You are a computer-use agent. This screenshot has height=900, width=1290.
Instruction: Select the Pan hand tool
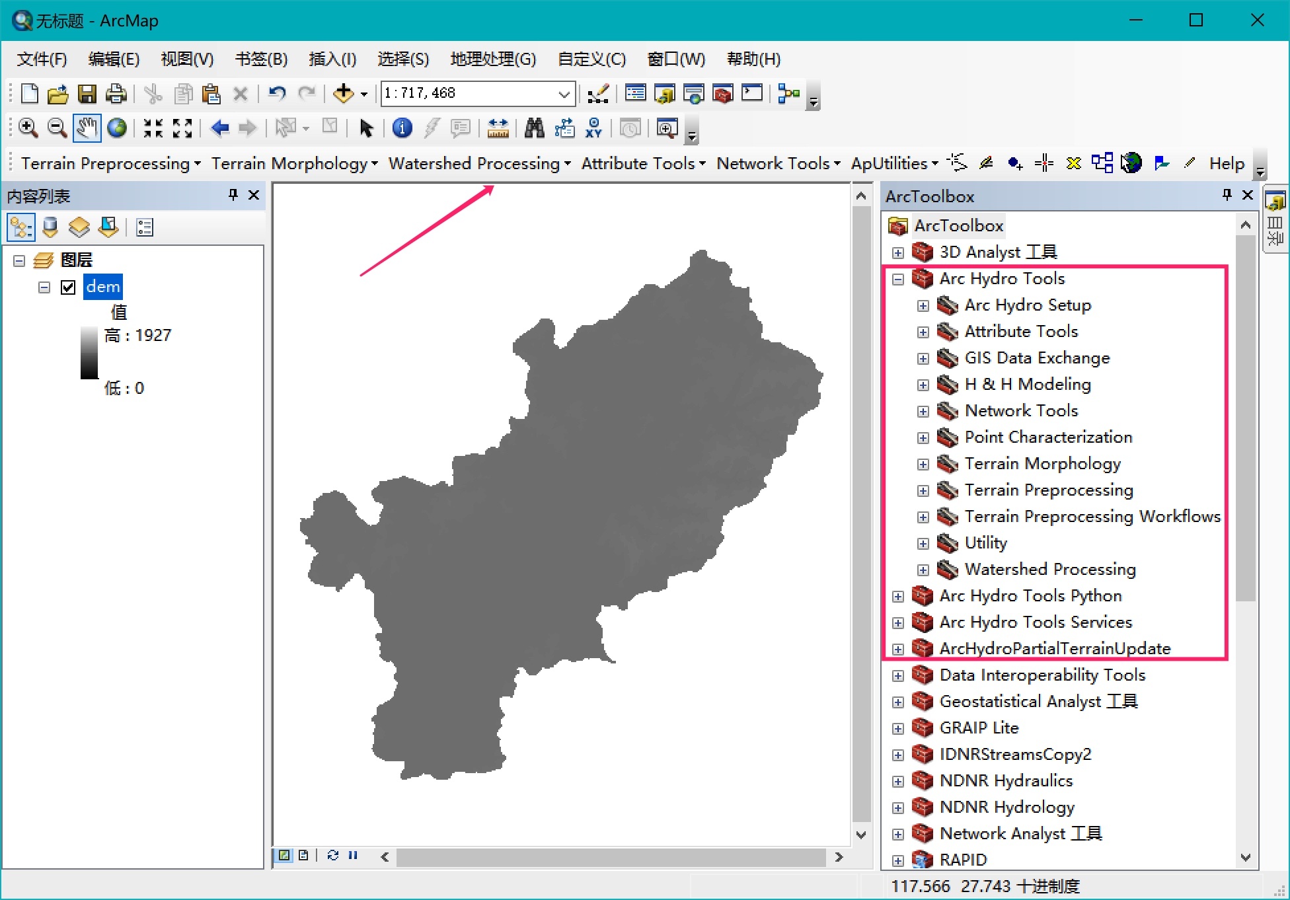tap(87, 128)
